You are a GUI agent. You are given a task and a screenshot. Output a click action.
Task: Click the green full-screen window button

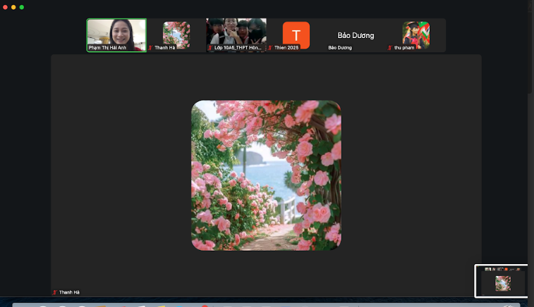(22, 7)
